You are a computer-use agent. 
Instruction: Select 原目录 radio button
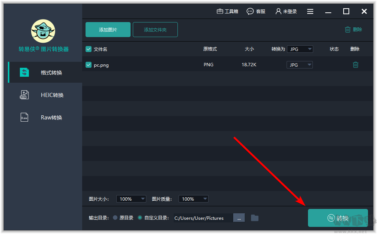coord(115,218)
